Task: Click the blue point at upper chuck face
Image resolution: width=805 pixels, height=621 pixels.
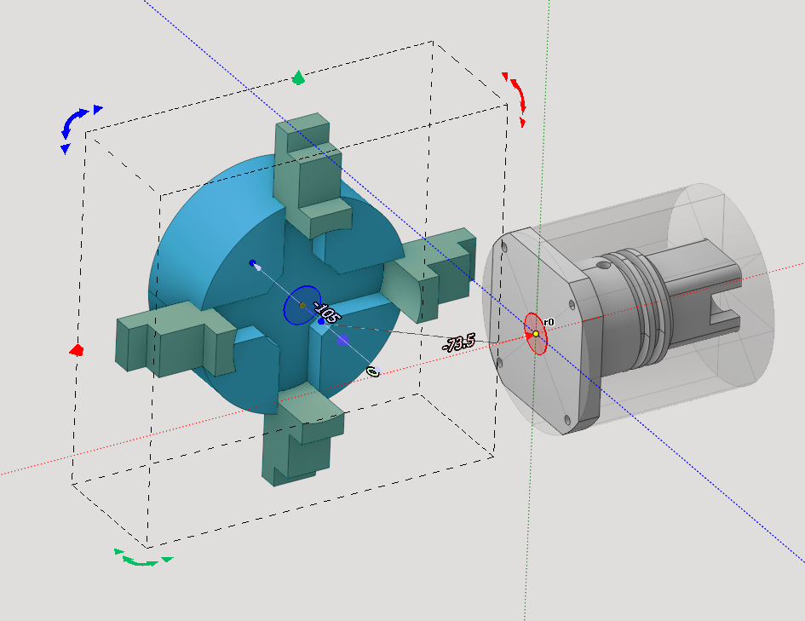Action: 252,263
